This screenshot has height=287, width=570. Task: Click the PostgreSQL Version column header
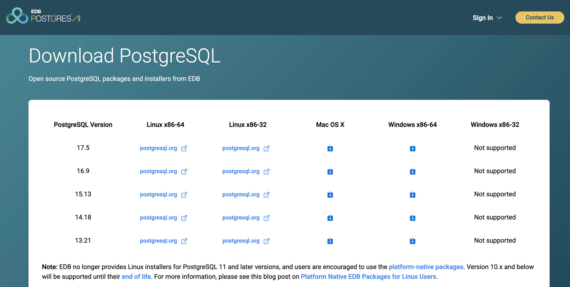point(83,125)
